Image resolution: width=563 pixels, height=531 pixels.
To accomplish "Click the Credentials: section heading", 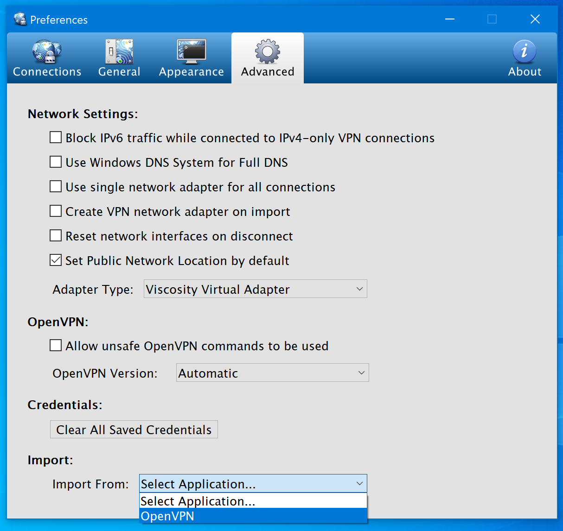I will point(65,405).
